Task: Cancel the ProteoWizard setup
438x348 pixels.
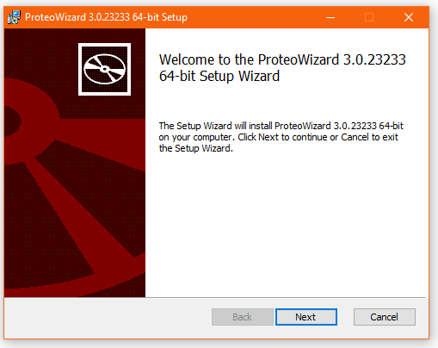Action: pyautogui.click(x=385, y=317)
